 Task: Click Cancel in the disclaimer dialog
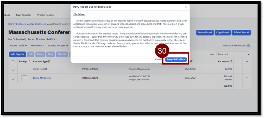point(159,60)
